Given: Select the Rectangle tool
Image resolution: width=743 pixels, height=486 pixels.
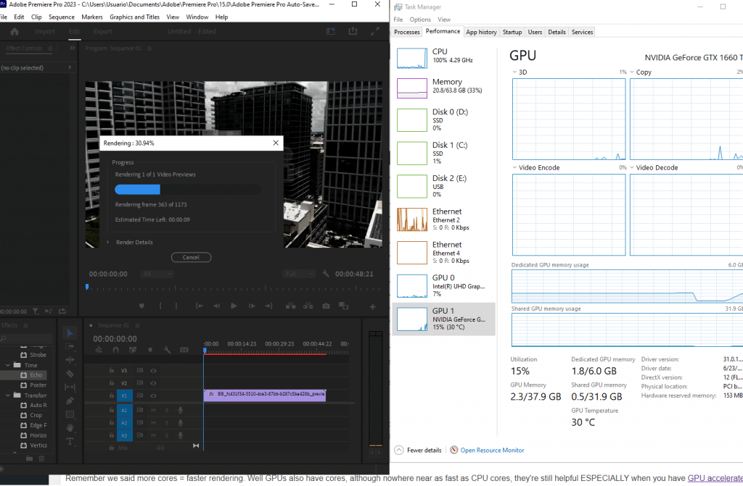Looking at the screenshot, I should coord(70,414).
